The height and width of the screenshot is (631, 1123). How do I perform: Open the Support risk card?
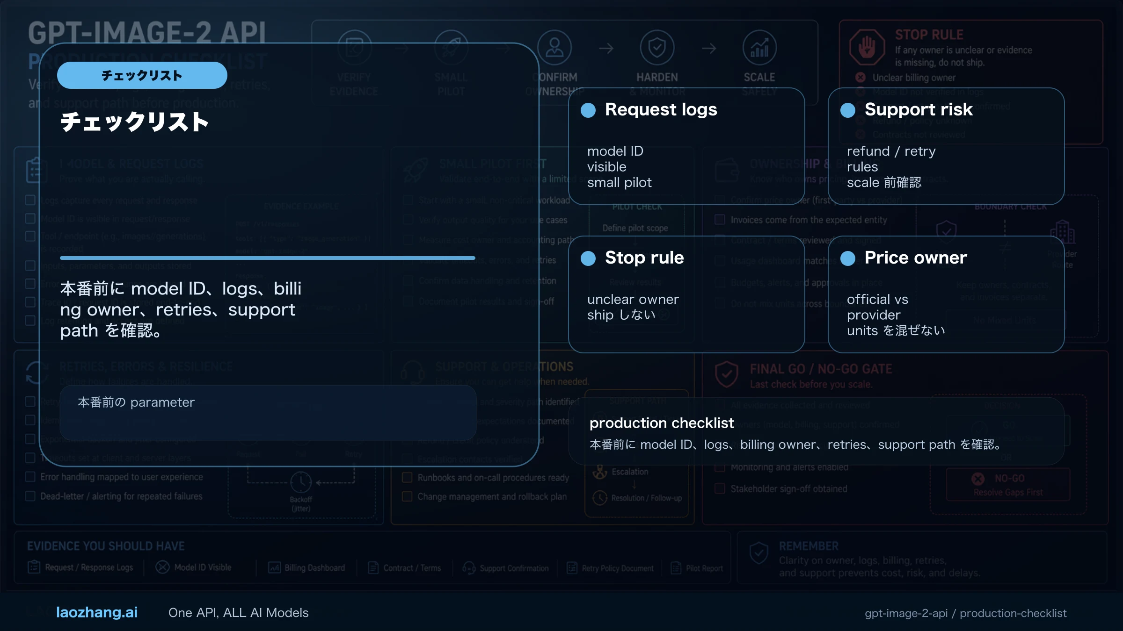click(946, 146)
